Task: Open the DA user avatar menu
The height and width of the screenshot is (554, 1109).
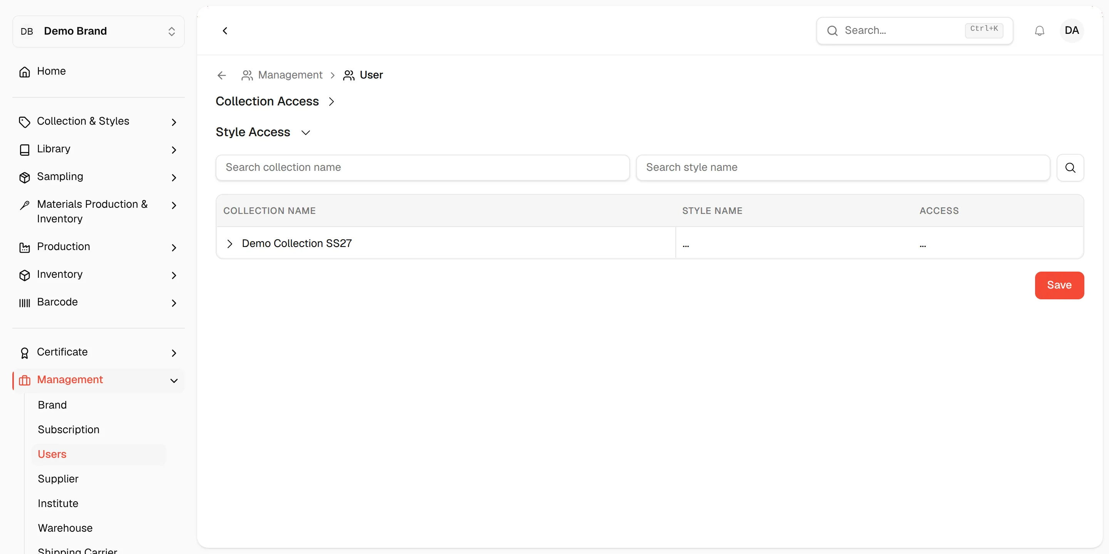Action: tap(1072, 30)
